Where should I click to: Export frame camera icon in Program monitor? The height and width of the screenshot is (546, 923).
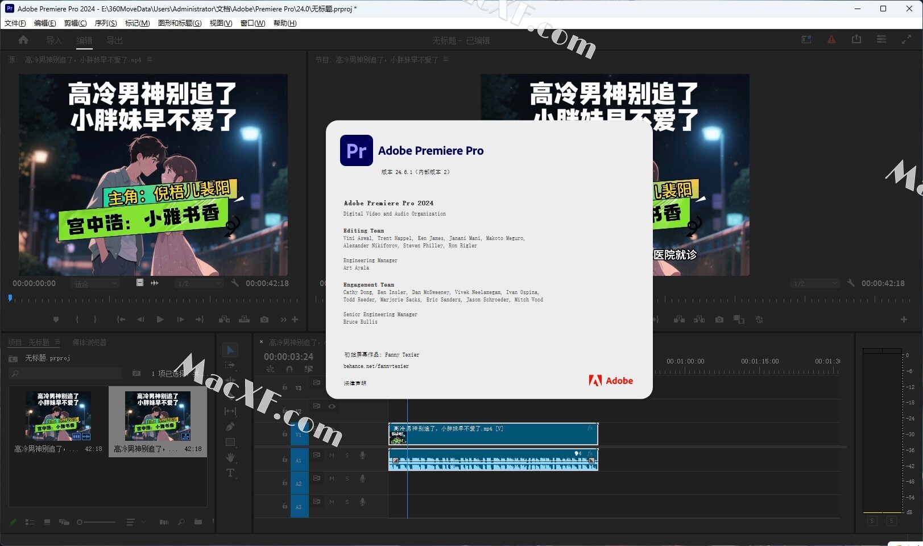[719, 320]
